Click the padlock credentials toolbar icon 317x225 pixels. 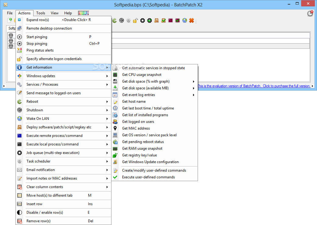(x=136, y=20)
